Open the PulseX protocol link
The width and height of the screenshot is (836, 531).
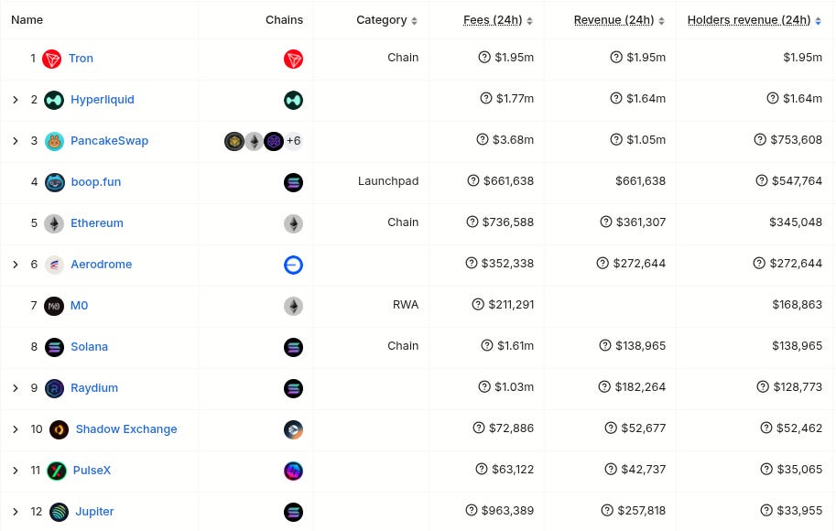[x=92, y=471]
